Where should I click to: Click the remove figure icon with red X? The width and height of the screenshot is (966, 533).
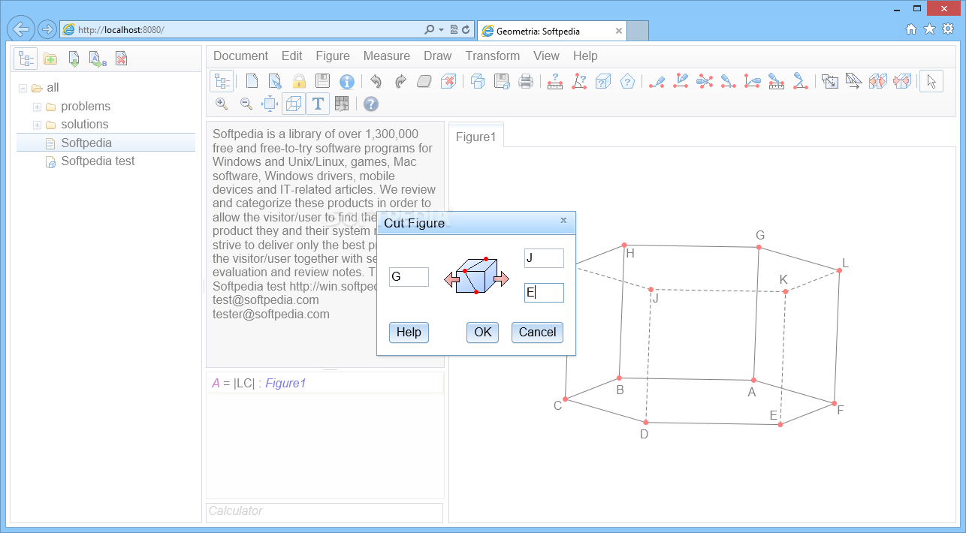pos(448,81)
